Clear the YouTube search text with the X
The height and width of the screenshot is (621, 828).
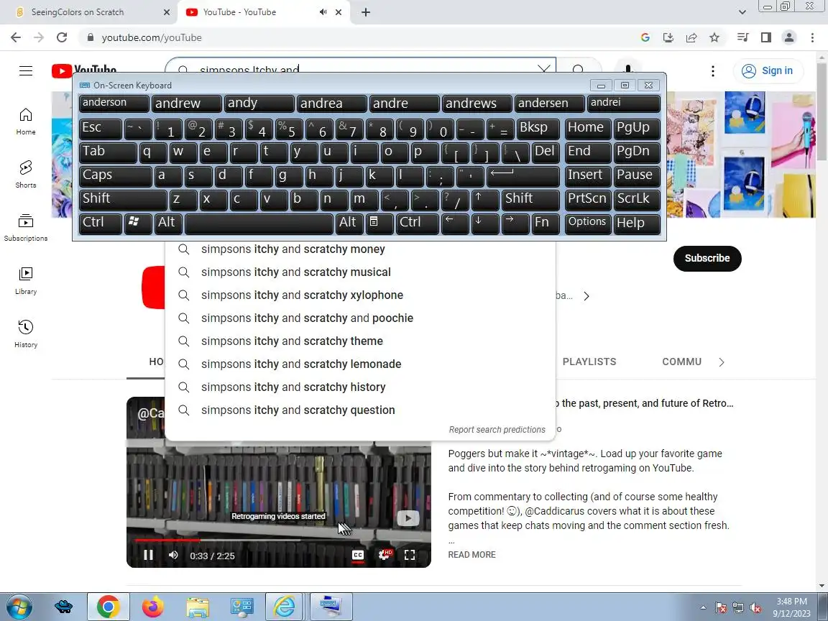(x=544, y=69)
